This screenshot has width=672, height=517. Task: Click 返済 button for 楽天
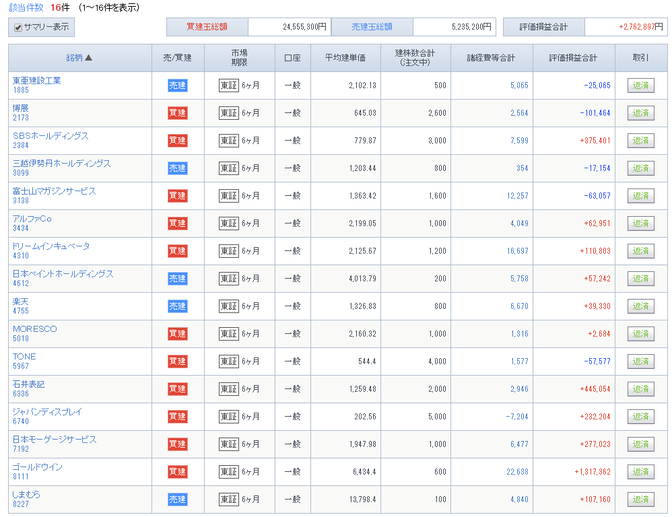coord(641,306)
